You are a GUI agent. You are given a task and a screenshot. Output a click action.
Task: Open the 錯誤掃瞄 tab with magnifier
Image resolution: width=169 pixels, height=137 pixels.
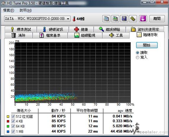click(x=110, y=29)
